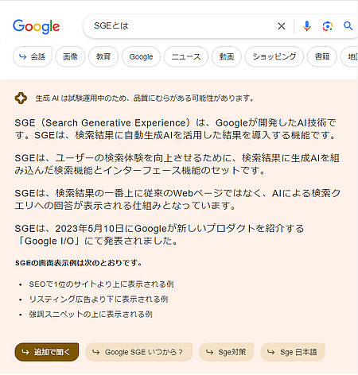Click the generative AI sparkle icon
Viewport: 358px width, 375px height.
coord(21,99)
